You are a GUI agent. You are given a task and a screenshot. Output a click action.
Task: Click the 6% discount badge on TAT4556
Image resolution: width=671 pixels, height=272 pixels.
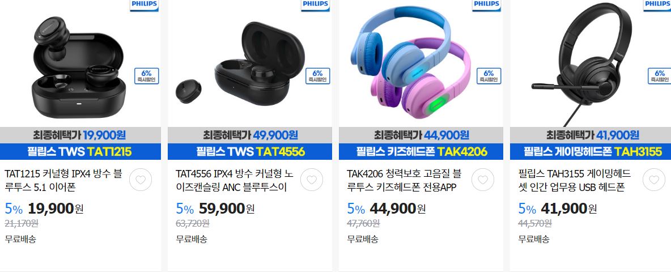tap(317, 76)
